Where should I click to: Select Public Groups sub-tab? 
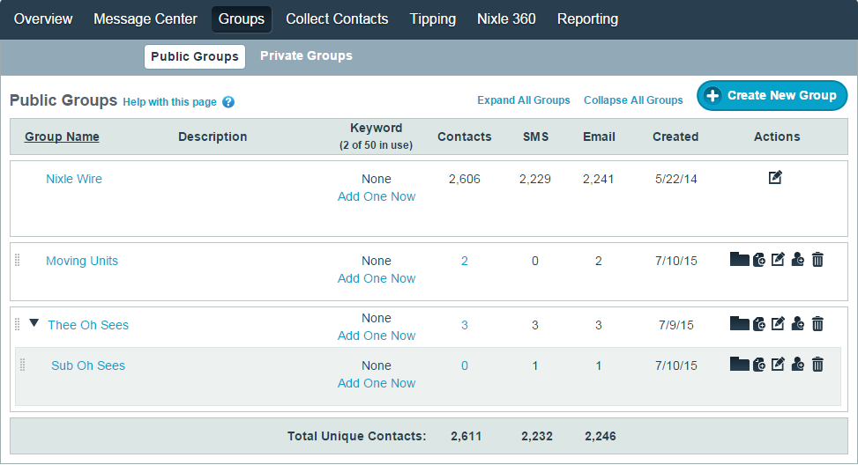tap(195, 57)
